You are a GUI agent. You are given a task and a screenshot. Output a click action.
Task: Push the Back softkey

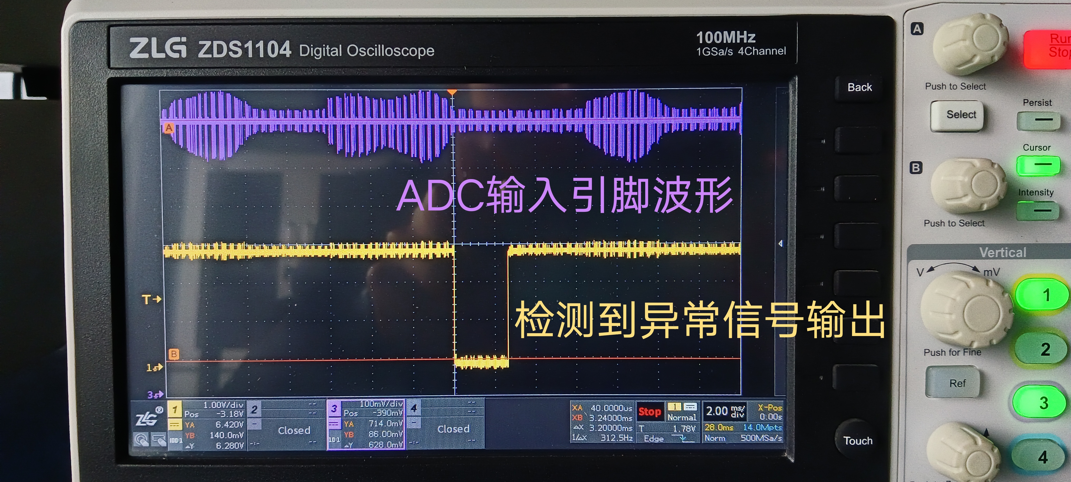point(859,87)
